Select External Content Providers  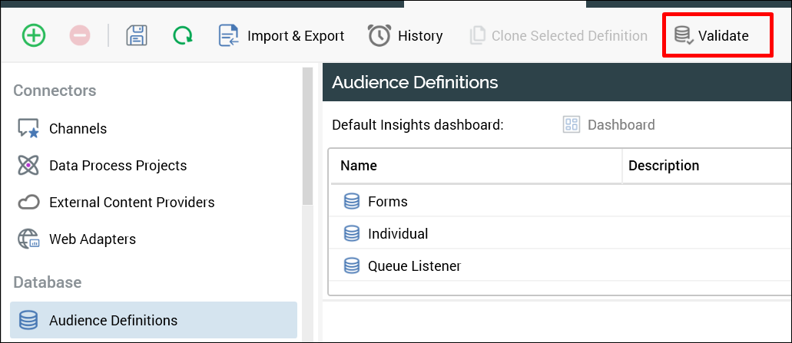(131, 203)
